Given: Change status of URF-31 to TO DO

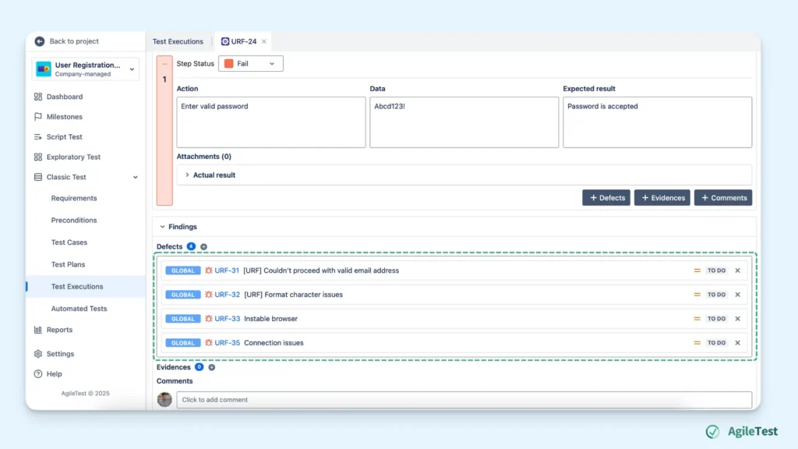Looking at the screenshot, I should click(718, 270).
